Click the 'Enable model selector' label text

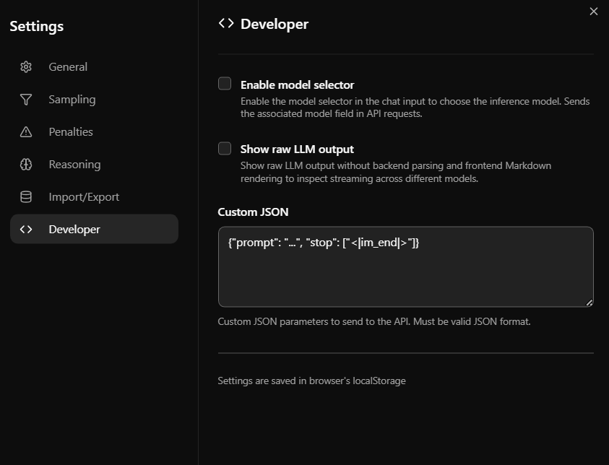click(297, 84)
